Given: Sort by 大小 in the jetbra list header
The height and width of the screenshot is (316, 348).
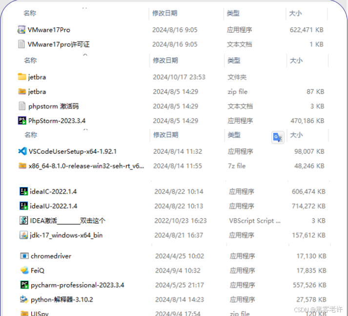Looking at the screenshot, I should (x=296, y=61).
